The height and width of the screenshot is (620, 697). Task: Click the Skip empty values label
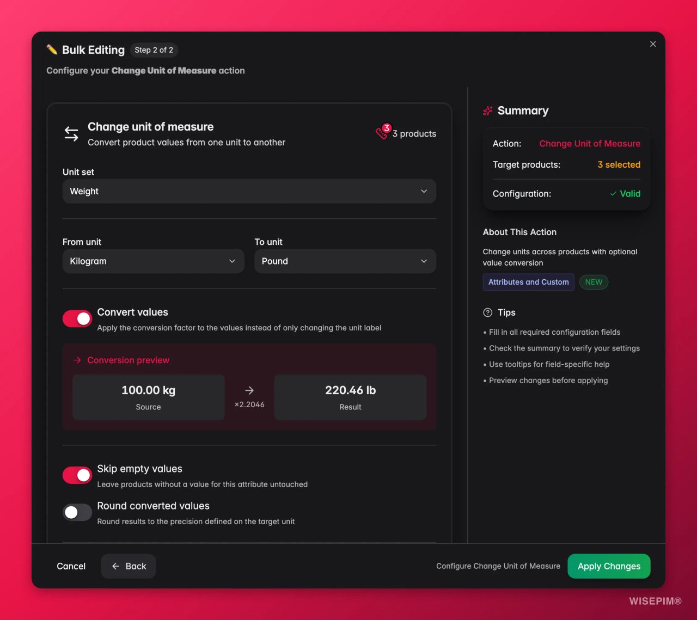[x=140, y=469]
